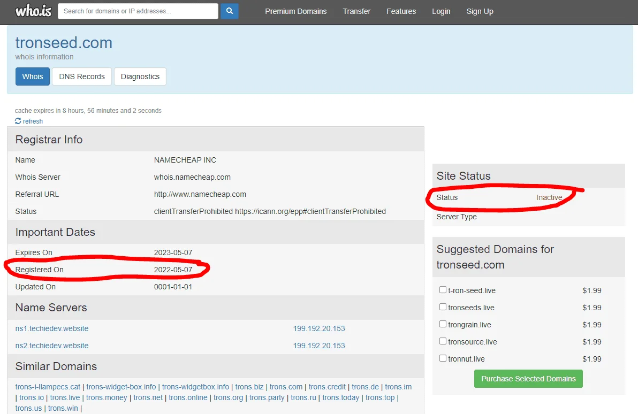
Task: Click the refresh icon link
Action: (x=29, y=121)
